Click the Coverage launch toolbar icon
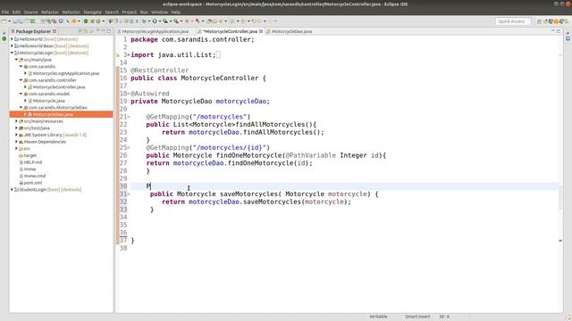 [164, 21]
